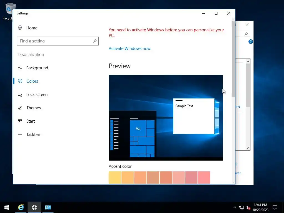Pick the fifth coral orange accent swatch

click(166, 177)
